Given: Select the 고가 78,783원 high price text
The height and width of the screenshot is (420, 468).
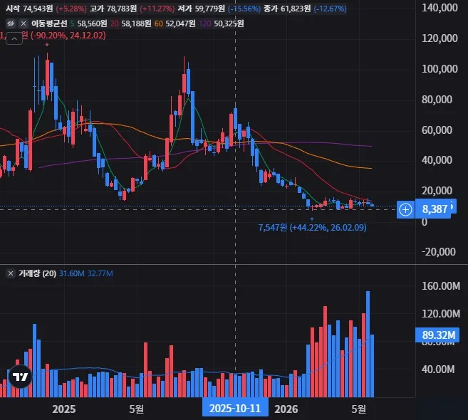Looking at the screenshot, I should tap(113, 9).
